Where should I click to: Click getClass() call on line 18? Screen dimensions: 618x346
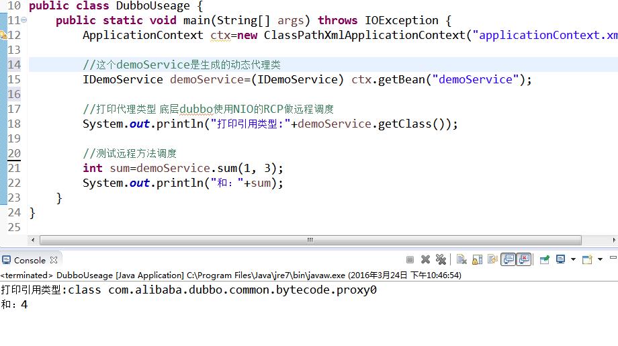pos(411,124)
